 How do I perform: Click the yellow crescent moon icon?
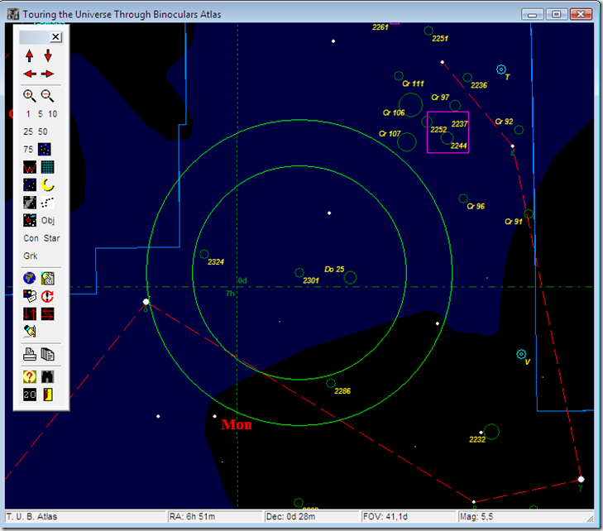[x=48, y=185]
